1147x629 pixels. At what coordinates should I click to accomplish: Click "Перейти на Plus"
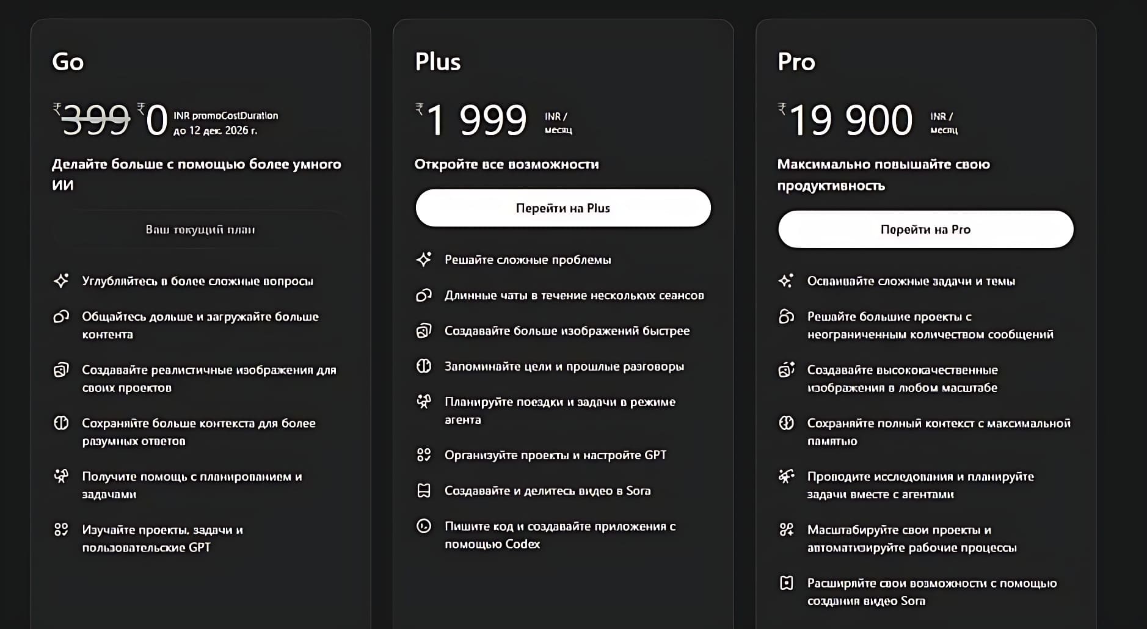point(563,208)
